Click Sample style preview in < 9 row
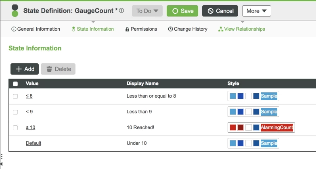Screen dimensions: 316x169 click(x=269, y=112)
